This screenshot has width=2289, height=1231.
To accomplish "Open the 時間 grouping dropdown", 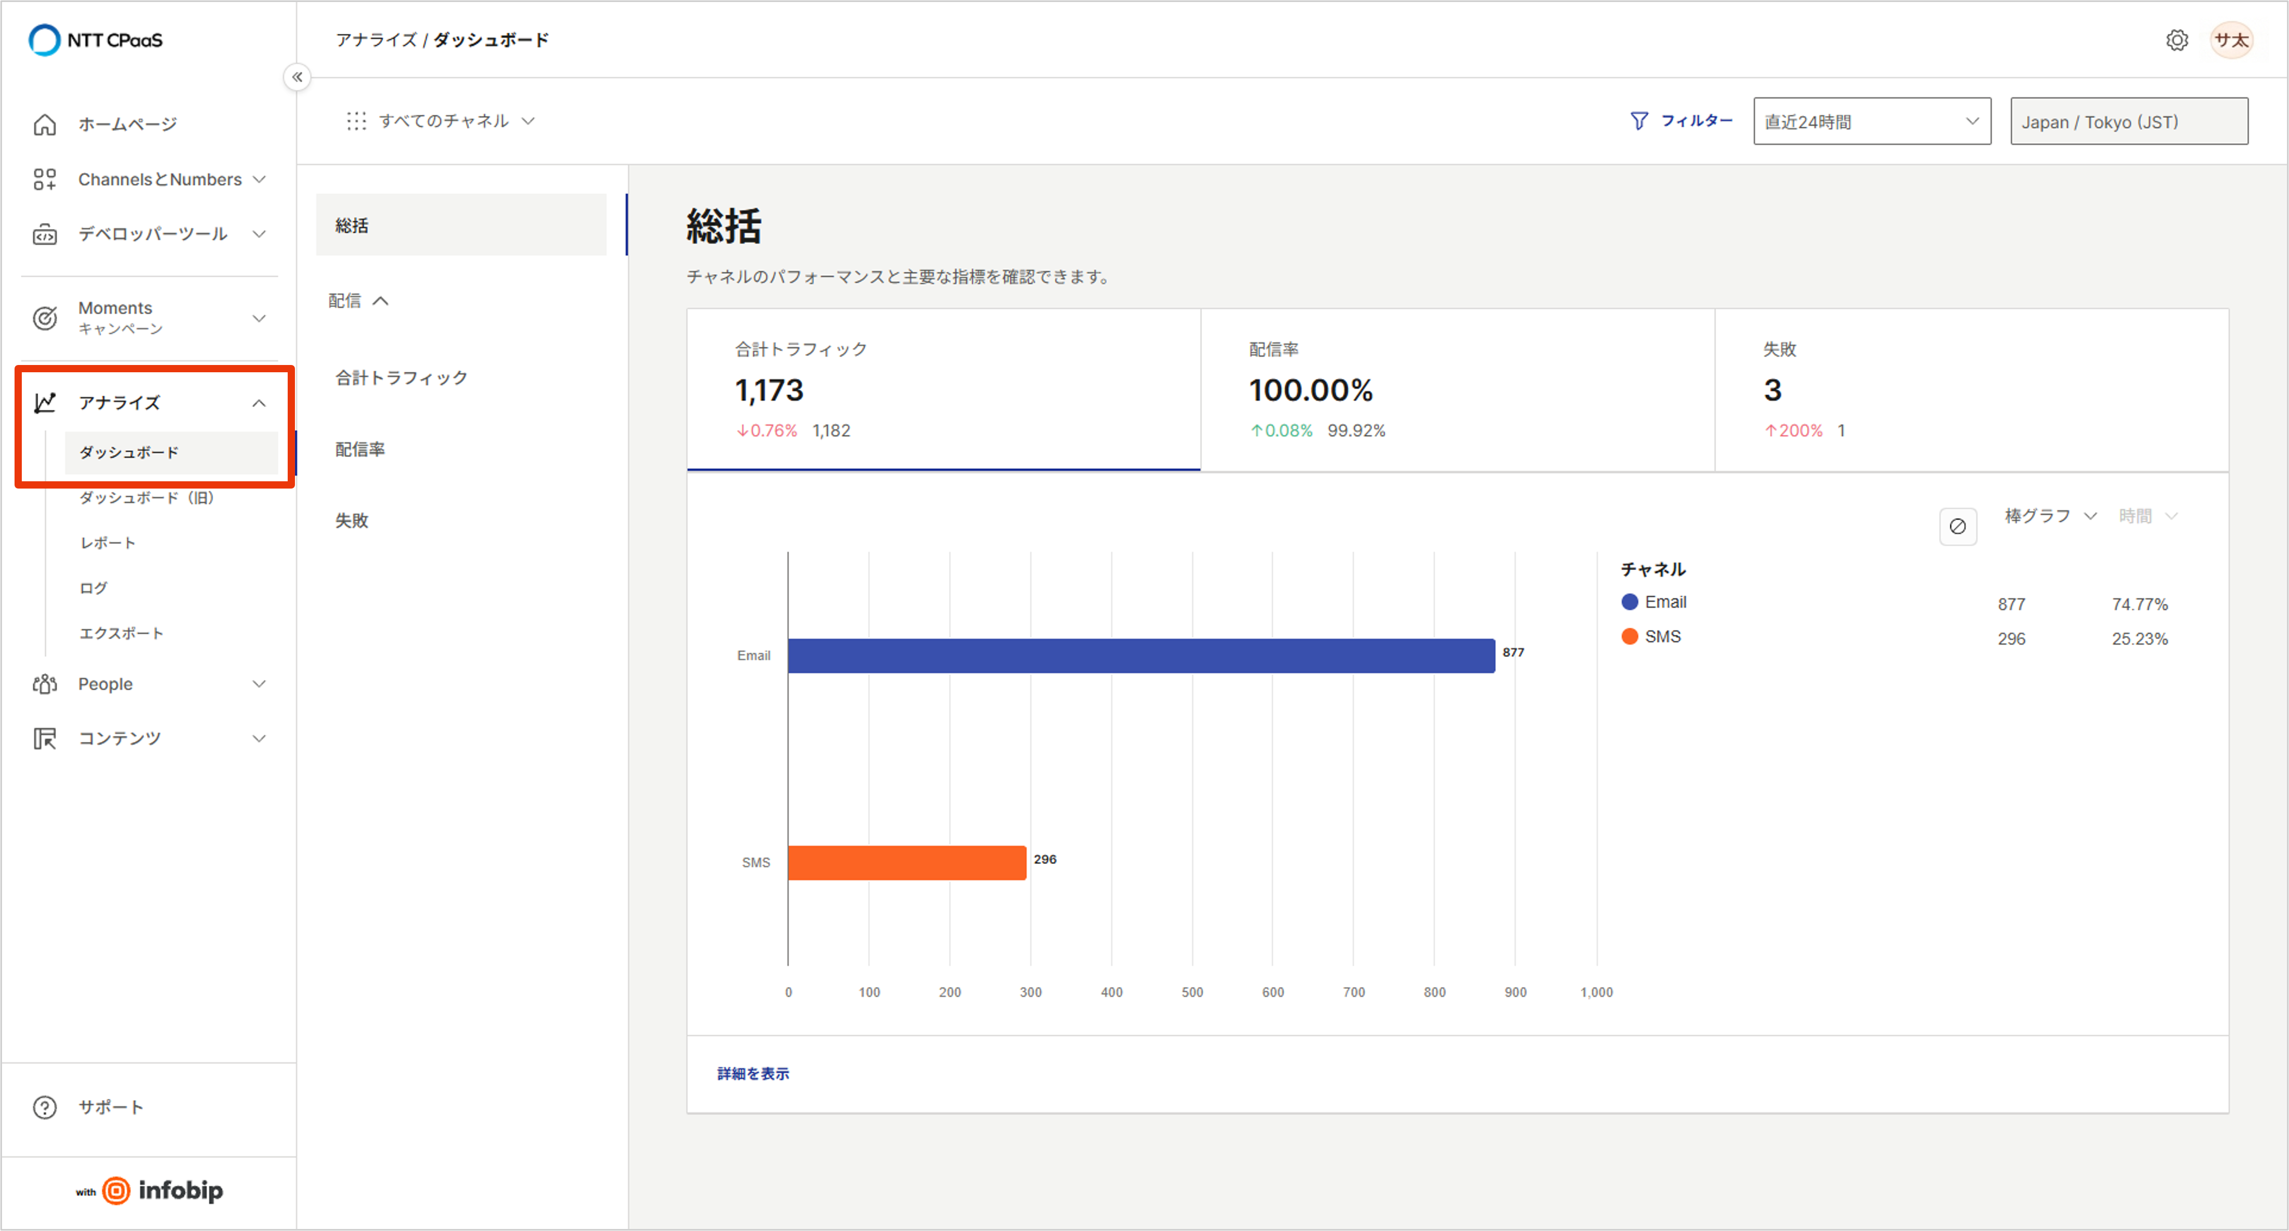I will pyautogui.click(x=2149, y=516).
